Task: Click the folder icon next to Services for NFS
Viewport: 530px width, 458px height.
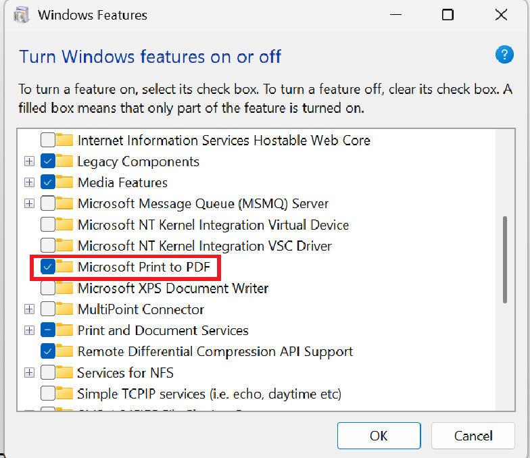Action: tap(65, 373)
